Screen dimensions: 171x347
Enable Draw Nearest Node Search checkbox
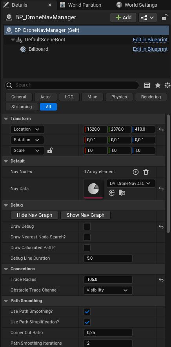[87, 237]
